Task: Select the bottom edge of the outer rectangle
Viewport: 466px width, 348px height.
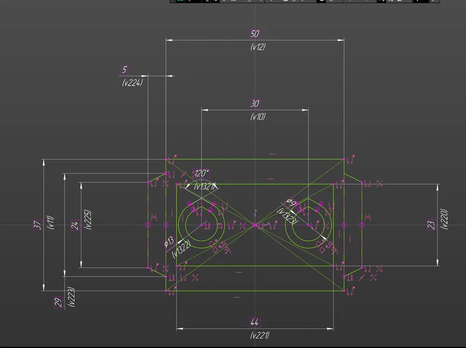Action: [x=255, y=291]
